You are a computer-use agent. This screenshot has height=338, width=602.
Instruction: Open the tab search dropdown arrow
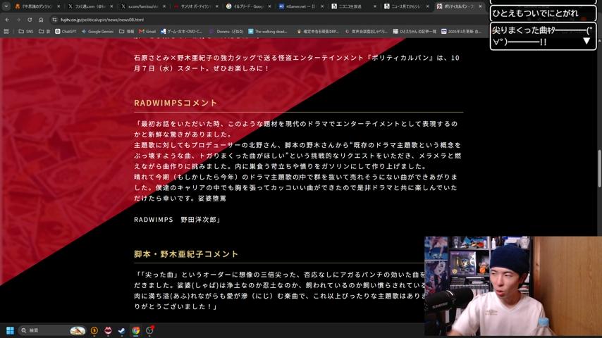click(6, 6)
